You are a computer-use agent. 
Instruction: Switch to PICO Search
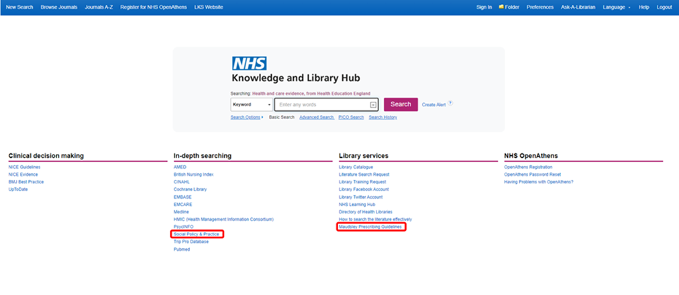(x=351, y=117)
